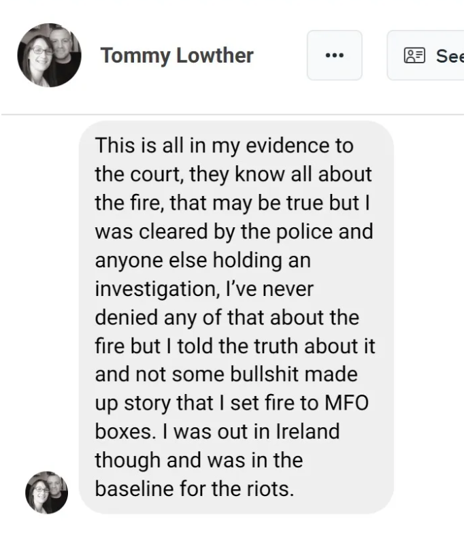Click the word "though" in the message
Viewport: 466px width, 543px height.
127,460
